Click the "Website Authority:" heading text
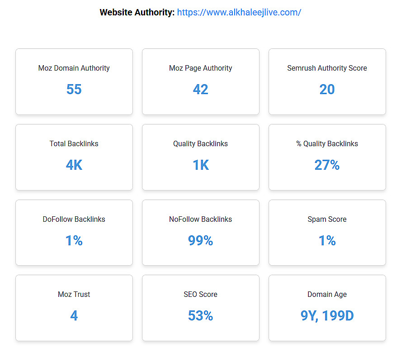The width and height of the screenshot is (406, 353). (137, 12)
